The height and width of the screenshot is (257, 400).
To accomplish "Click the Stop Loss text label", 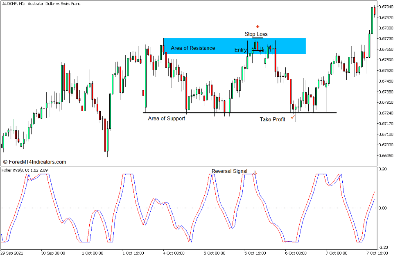I will (256, 34).
